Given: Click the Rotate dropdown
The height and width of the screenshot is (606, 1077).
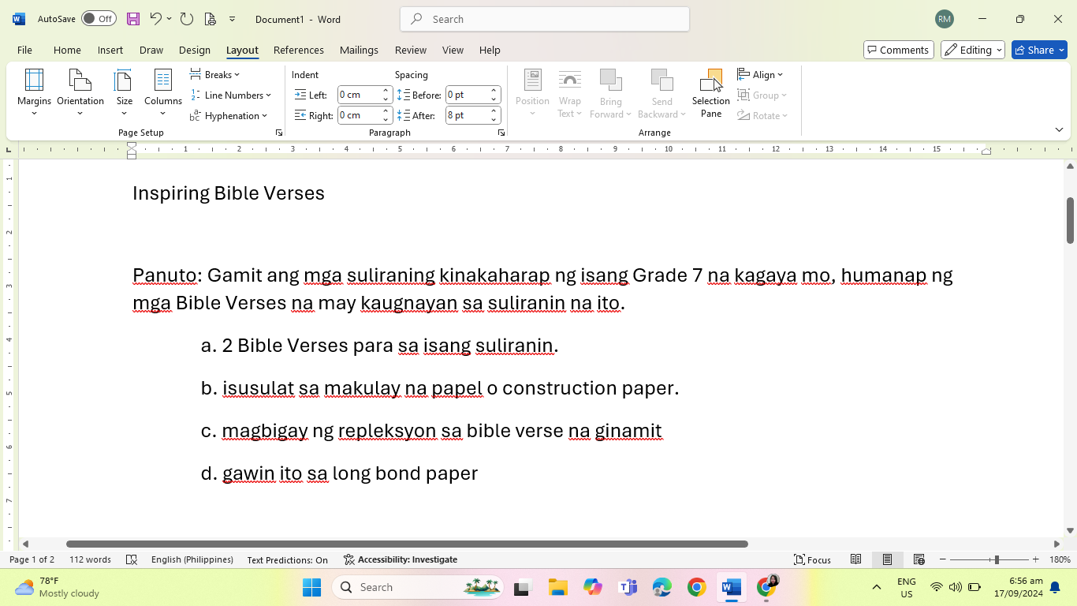Looking at the screenshot, I should click(x=763, y=116).
